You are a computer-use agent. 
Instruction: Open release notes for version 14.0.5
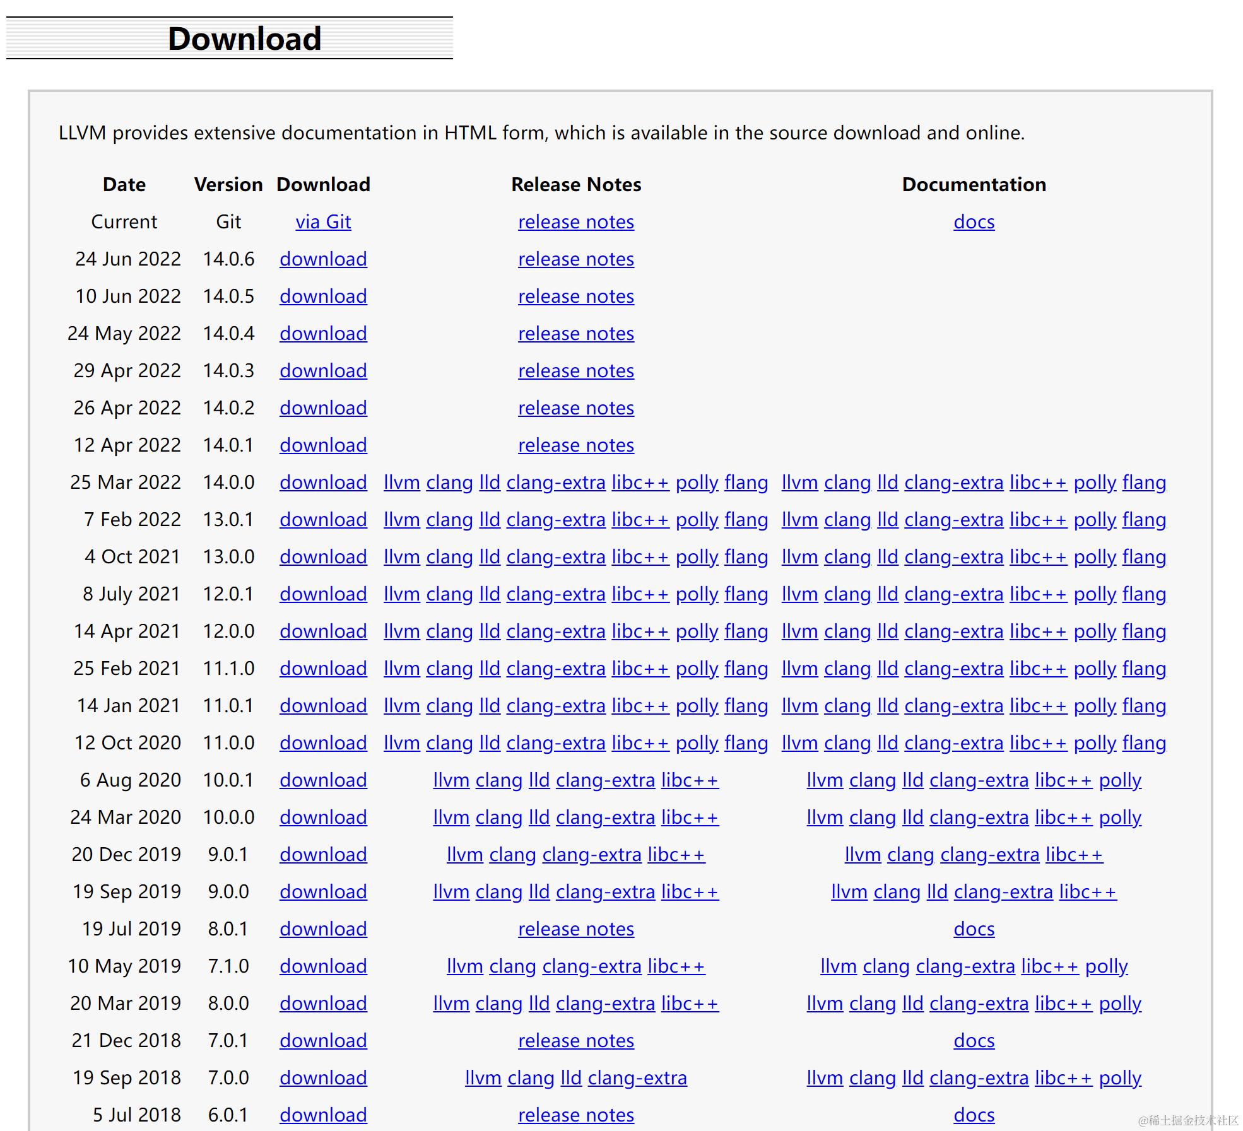575,296
